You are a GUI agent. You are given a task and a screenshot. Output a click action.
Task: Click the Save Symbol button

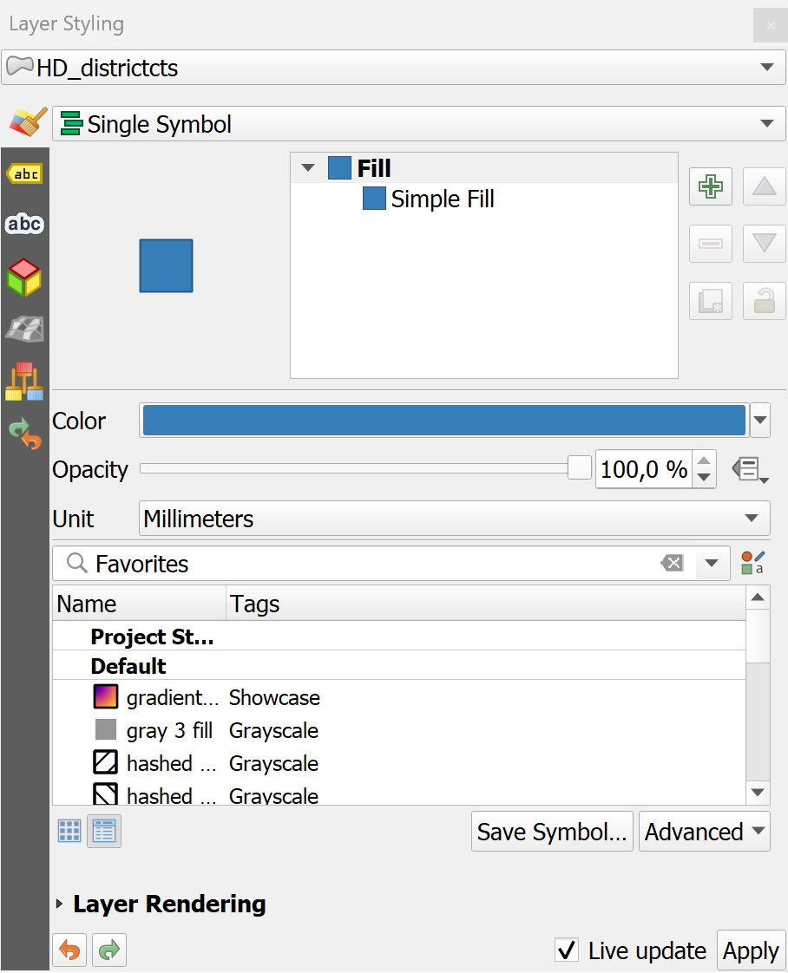coord(552,832)
